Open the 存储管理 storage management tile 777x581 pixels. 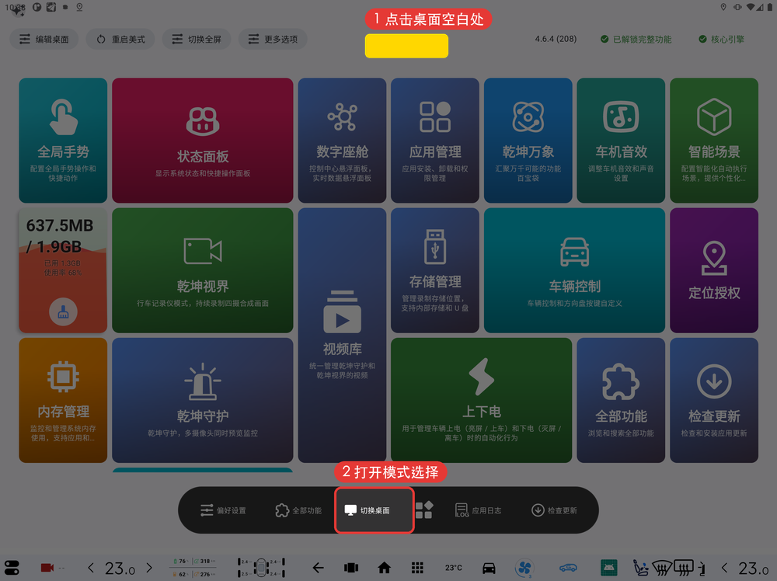click(435, 270)
